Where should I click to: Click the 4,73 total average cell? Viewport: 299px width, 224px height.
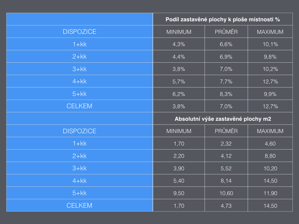pos(226,206)
